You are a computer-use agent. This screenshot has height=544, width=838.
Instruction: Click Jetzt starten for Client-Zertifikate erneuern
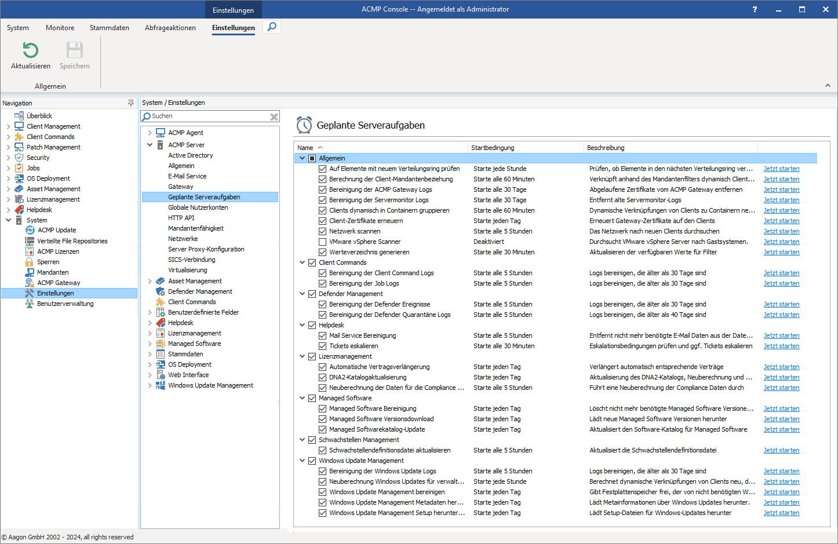(x=781, y=221)
